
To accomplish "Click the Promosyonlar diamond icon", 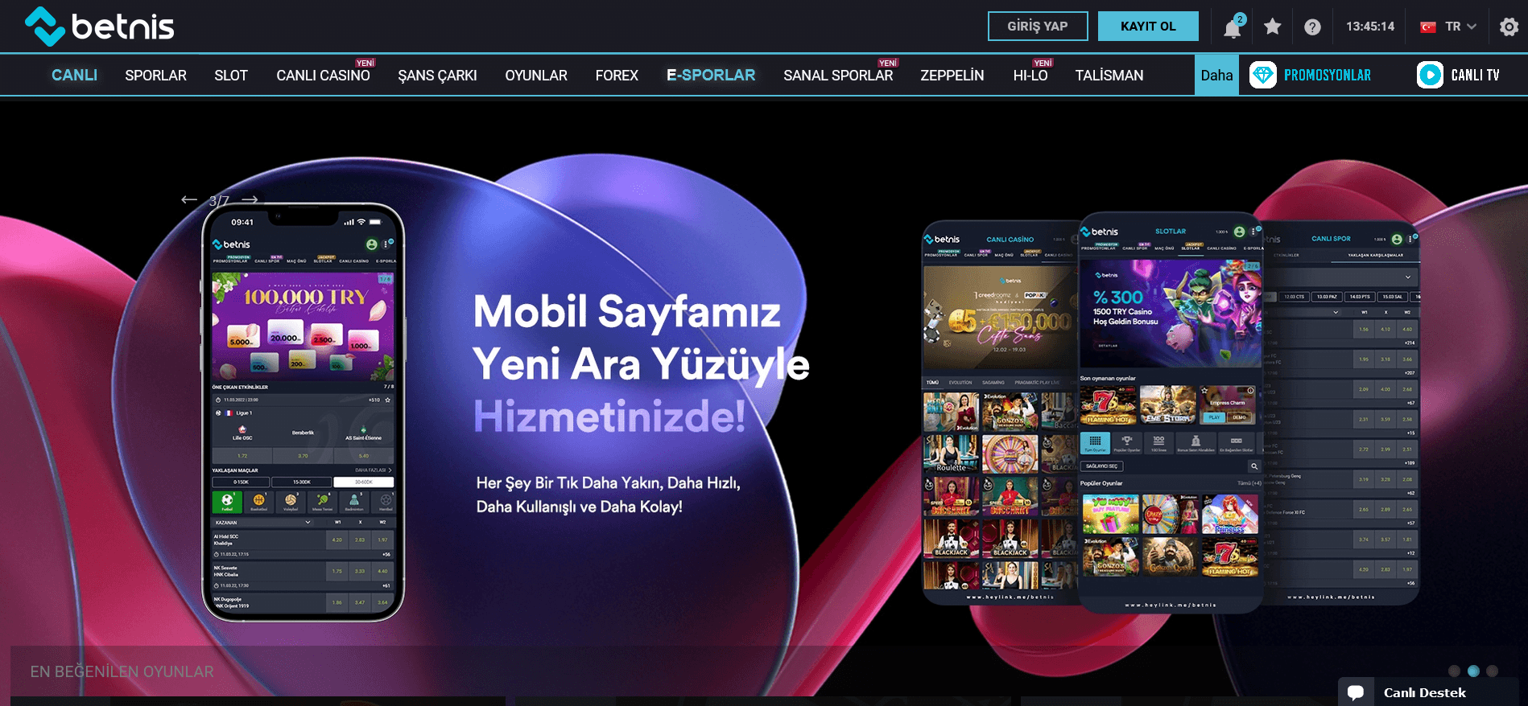I will point(1262,75).
